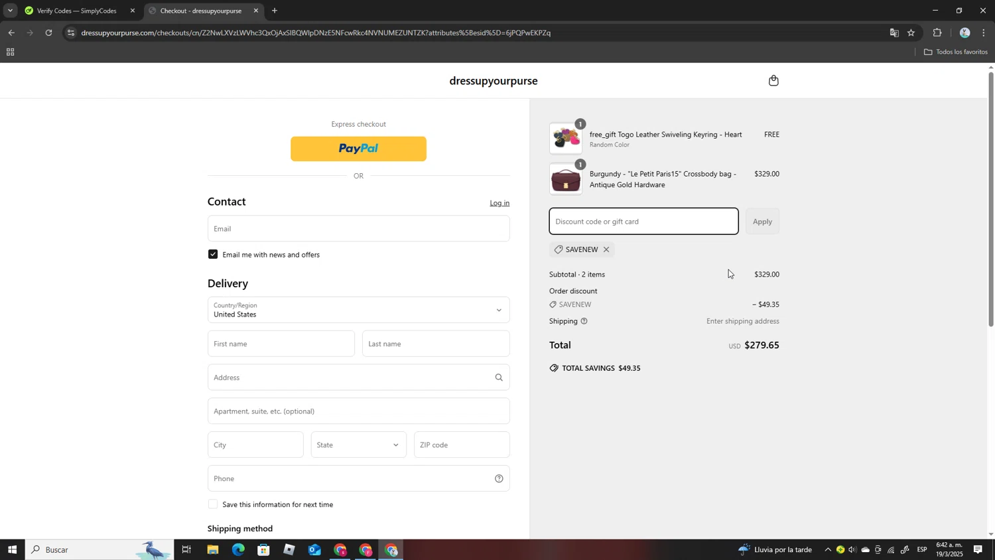Bookmark this page with the star icon
This screenshot has width=995, height=560.
[911, 33]
